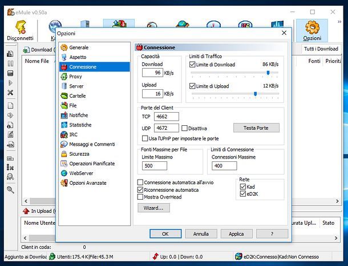This screenshot has height=266, width=348.
Task: Close the Opzioni dialog
Action: tap(284, 33)
